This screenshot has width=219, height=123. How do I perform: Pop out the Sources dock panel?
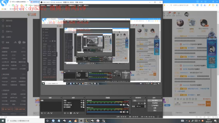pos(84,98)
